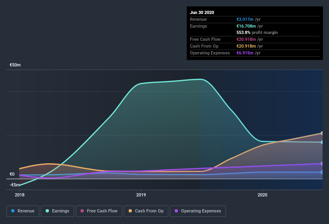Click the €0 y-axis label
The height and width of the screenshot is (224, 329).
coord(12,174)
